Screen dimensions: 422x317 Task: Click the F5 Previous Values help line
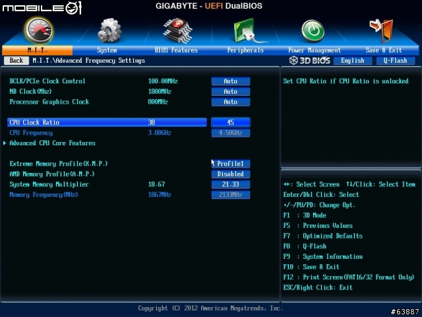pos(318,226)
